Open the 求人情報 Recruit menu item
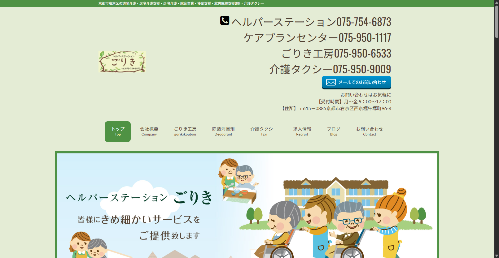This screenshot has height=258, width=499. coord(302,131)
